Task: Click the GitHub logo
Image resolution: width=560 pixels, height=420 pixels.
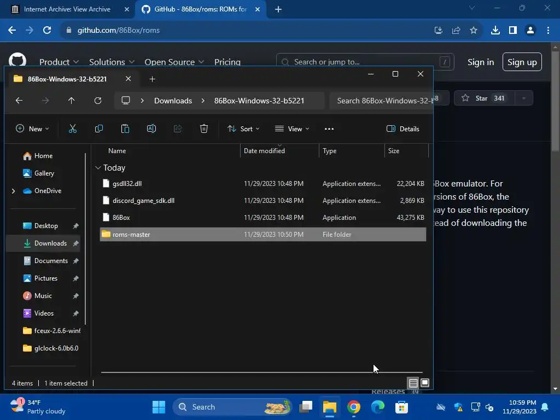Action: point(17,60)
